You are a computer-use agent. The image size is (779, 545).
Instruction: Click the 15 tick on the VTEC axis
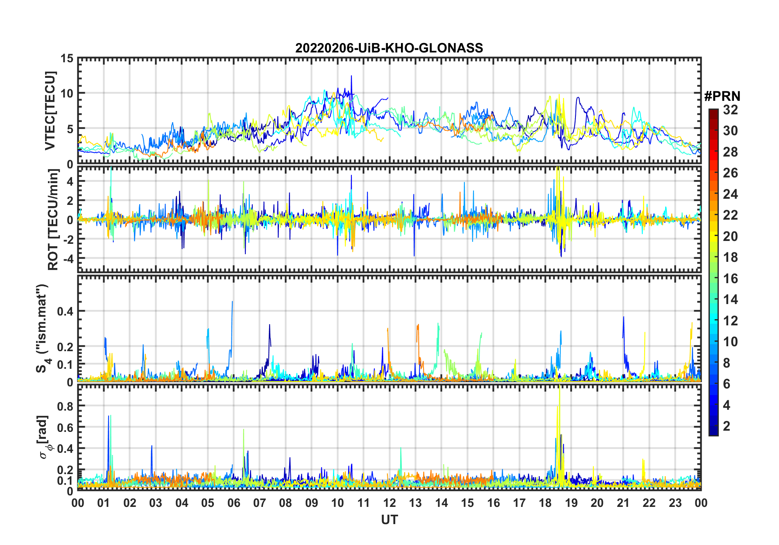point(67,59)
